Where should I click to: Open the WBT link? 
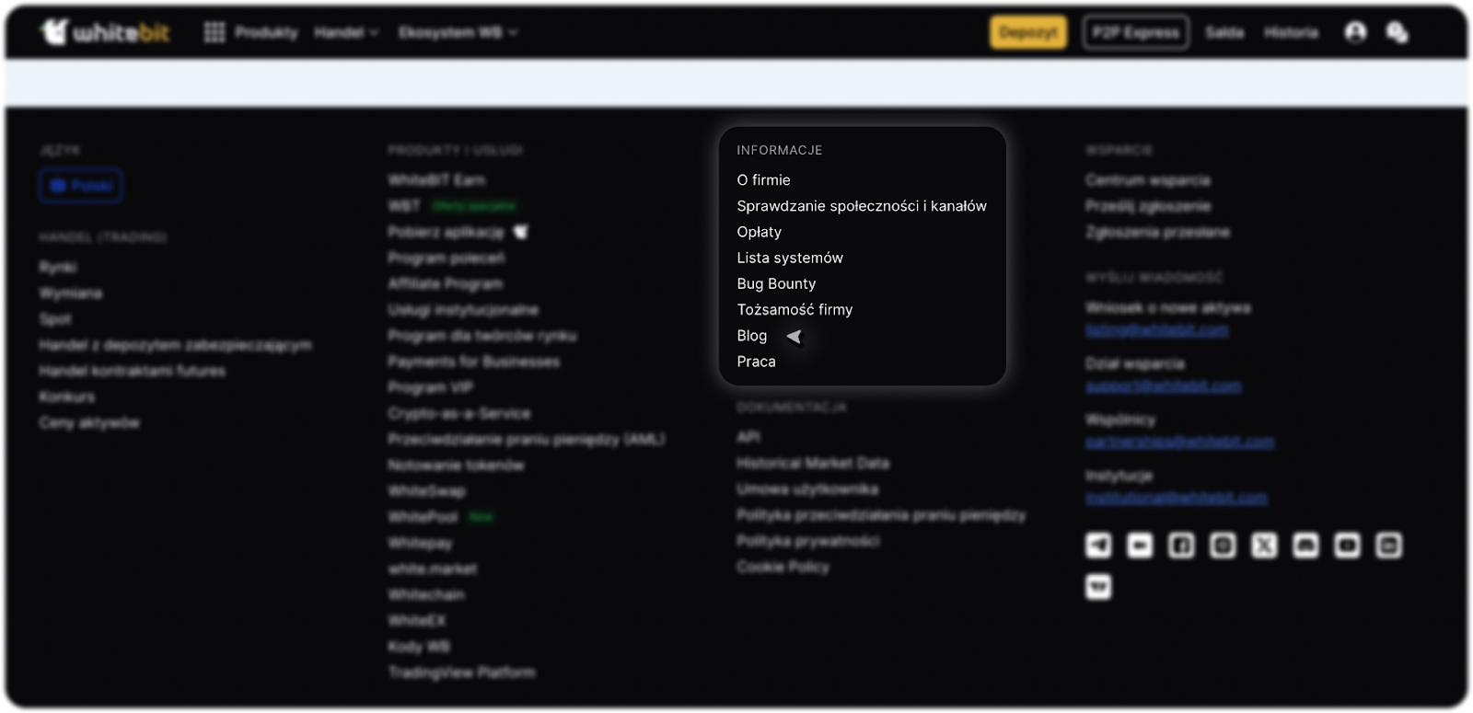point(404,206)
